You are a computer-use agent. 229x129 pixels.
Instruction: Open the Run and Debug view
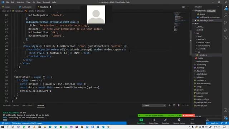[x=225, y=30]
